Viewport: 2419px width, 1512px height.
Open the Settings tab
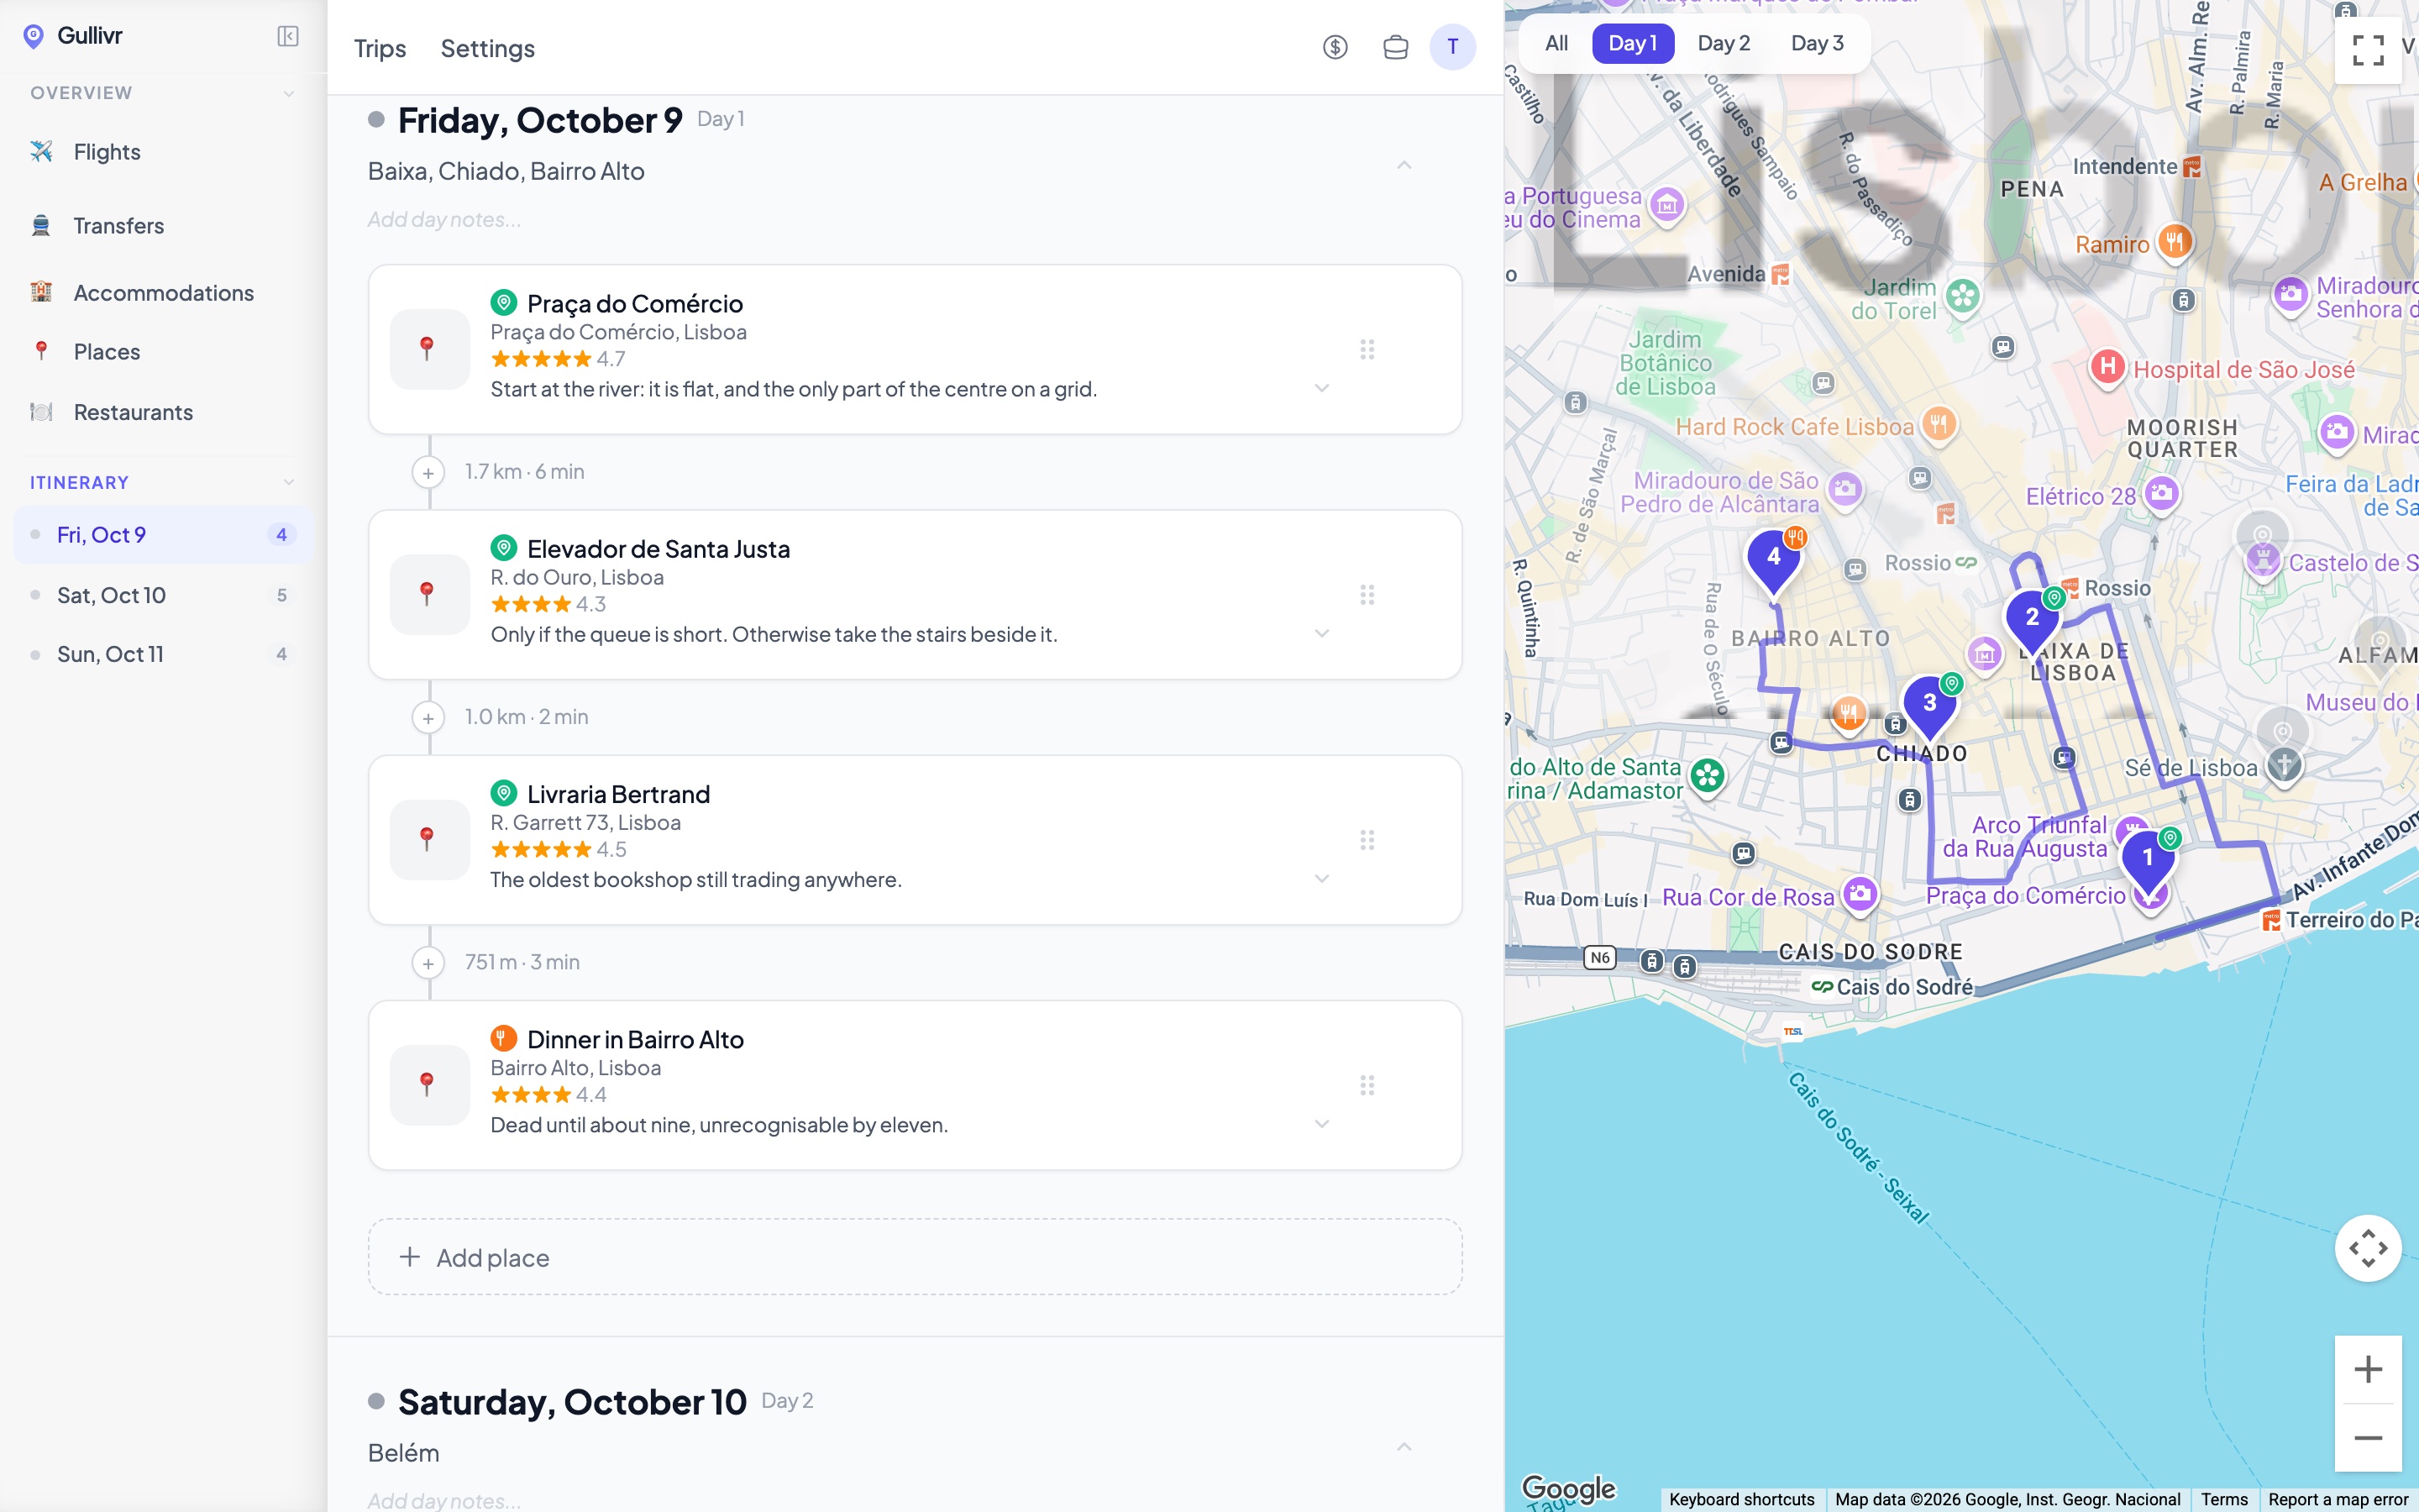tap(488, 48)
